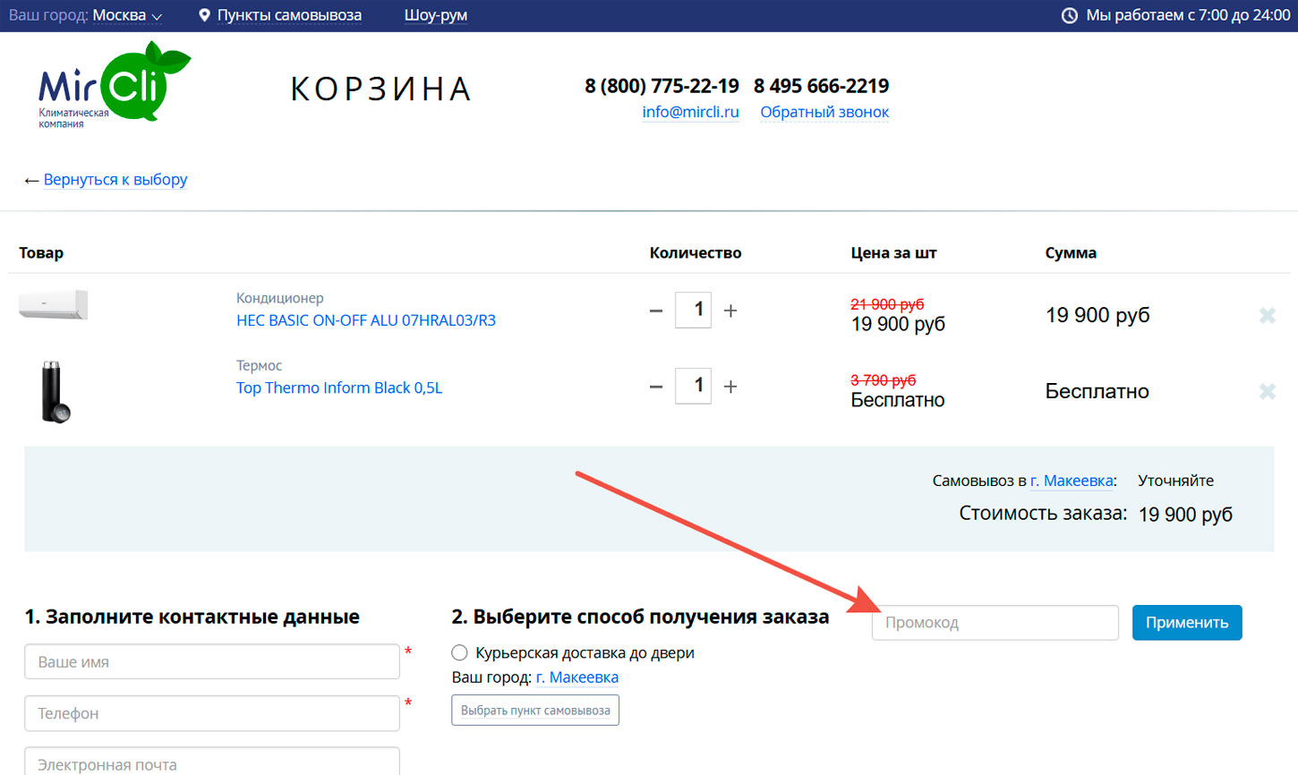Viewport: 1298px width, 775px height.
Task: Decrease quantity of Top Thermo thermos
Action: tap(656, 387)
